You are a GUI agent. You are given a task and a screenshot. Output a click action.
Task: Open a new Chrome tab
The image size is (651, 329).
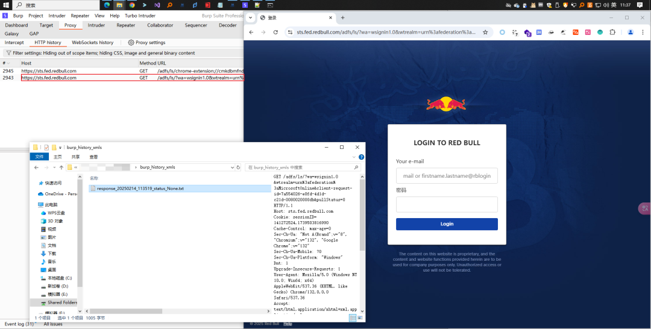coord(342,18)
